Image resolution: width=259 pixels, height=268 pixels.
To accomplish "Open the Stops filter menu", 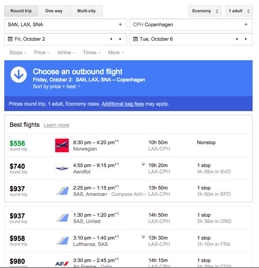I will click(x=18, y=53).
